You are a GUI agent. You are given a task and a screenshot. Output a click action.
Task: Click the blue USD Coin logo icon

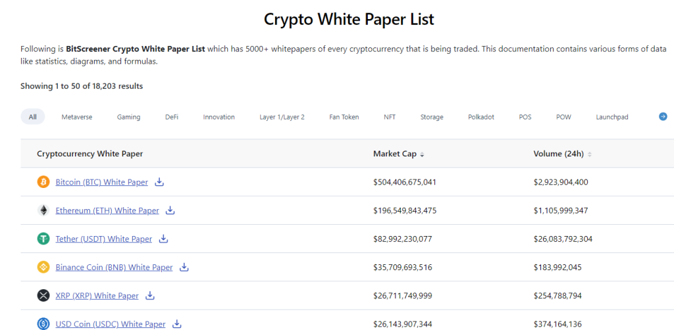click(x=43, y=323)
